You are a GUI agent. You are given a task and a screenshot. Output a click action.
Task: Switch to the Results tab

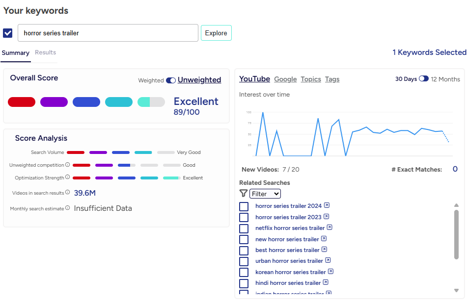click(45, 52)
